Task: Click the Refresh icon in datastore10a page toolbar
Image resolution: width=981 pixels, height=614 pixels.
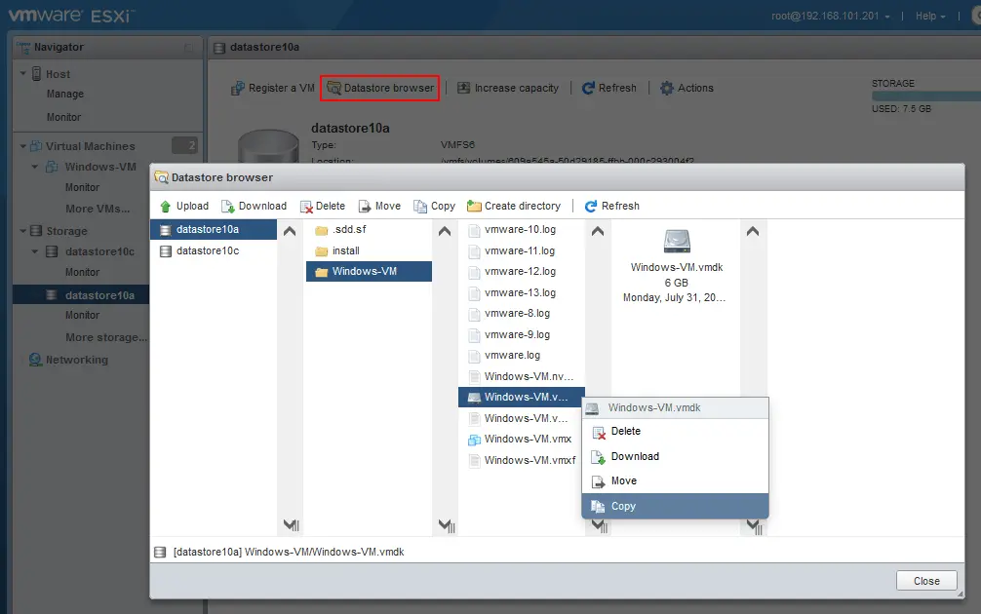Action: point(588,88)
